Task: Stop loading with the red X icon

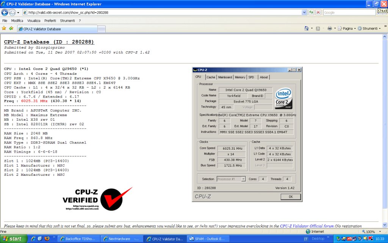Action: click(x=318, y=13)
